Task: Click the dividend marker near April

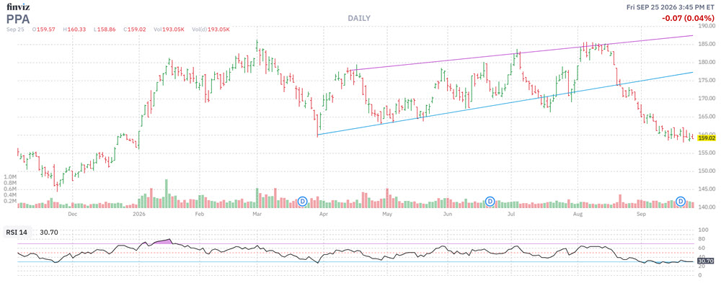Action: (302, 201)
